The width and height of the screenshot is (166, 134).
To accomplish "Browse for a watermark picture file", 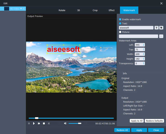I will tap(161, 36).
